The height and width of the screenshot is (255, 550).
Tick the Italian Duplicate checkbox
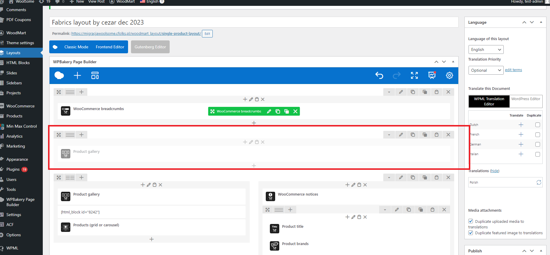538,154
